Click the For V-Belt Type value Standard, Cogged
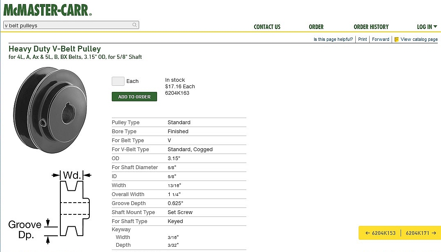 190,149
